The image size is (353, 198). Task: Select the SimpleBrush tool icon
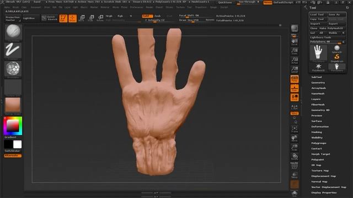[x=337, y=58]
